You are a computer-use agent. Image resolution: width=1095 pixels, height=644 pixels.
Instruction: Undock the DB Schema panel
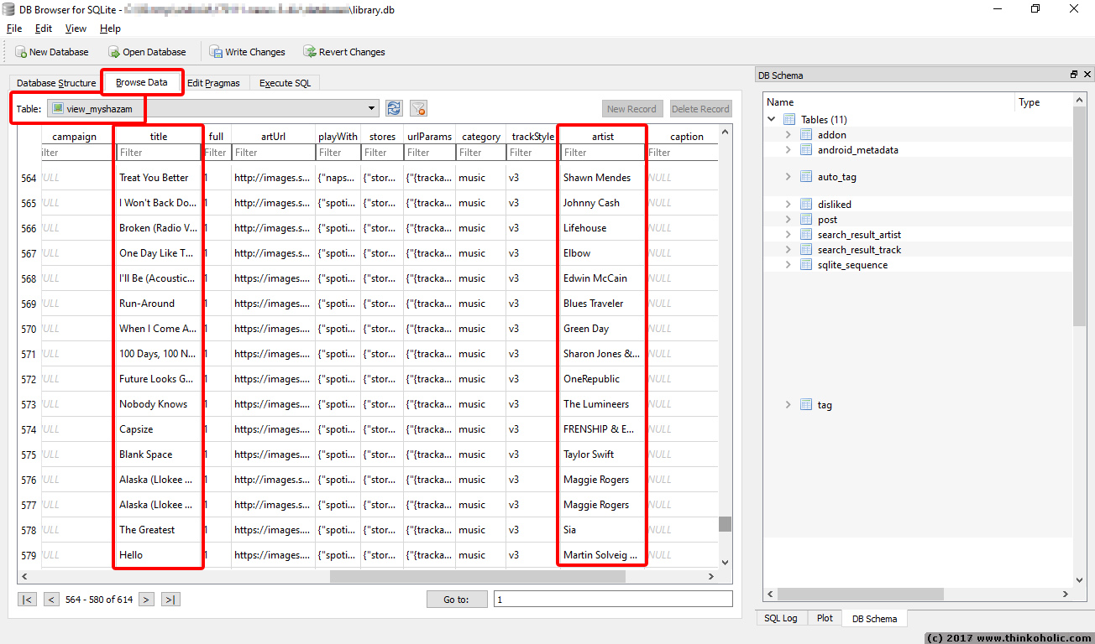(x=1074, y=75)
